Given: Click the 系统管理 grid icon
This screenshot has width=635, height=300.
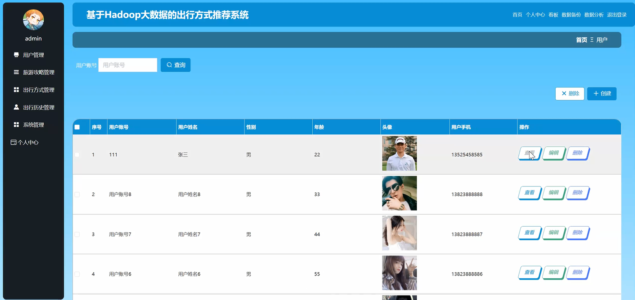Looking at the screenshot, I should (16, 125).
